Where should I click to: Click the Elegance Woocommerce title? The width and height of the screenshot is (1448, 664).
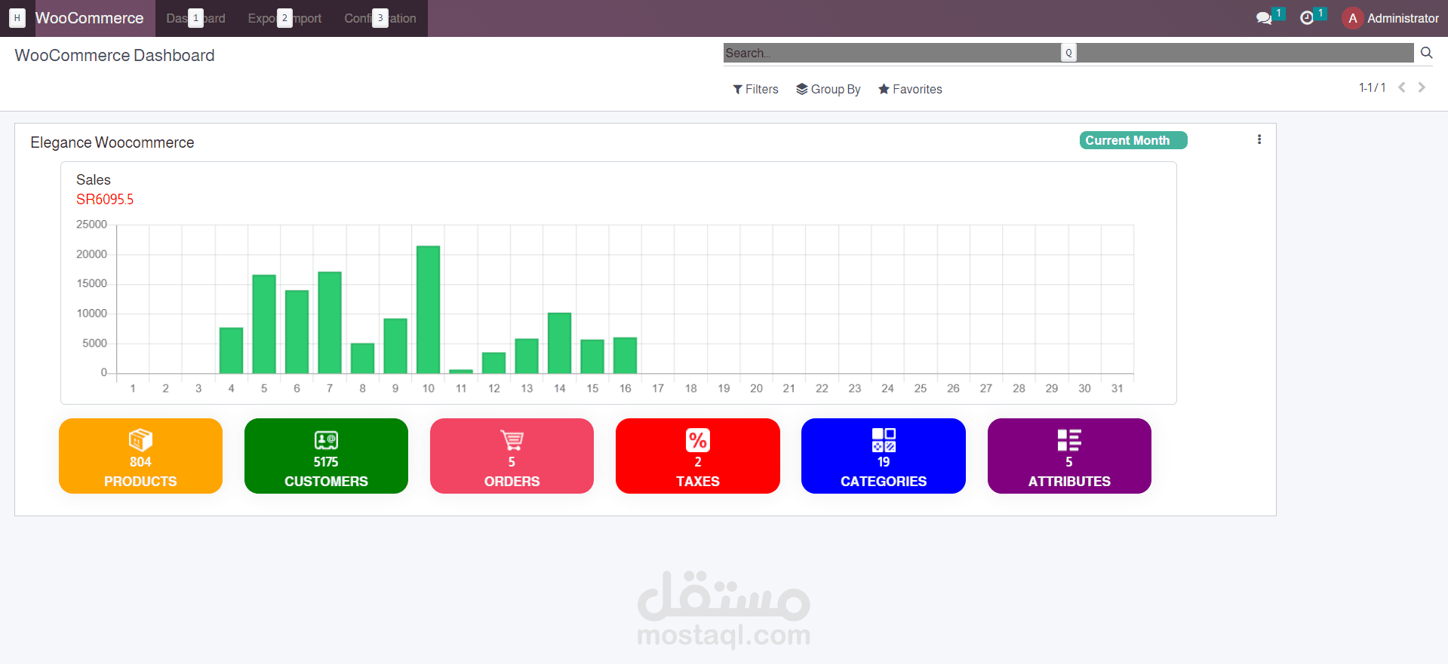[112, 142]
